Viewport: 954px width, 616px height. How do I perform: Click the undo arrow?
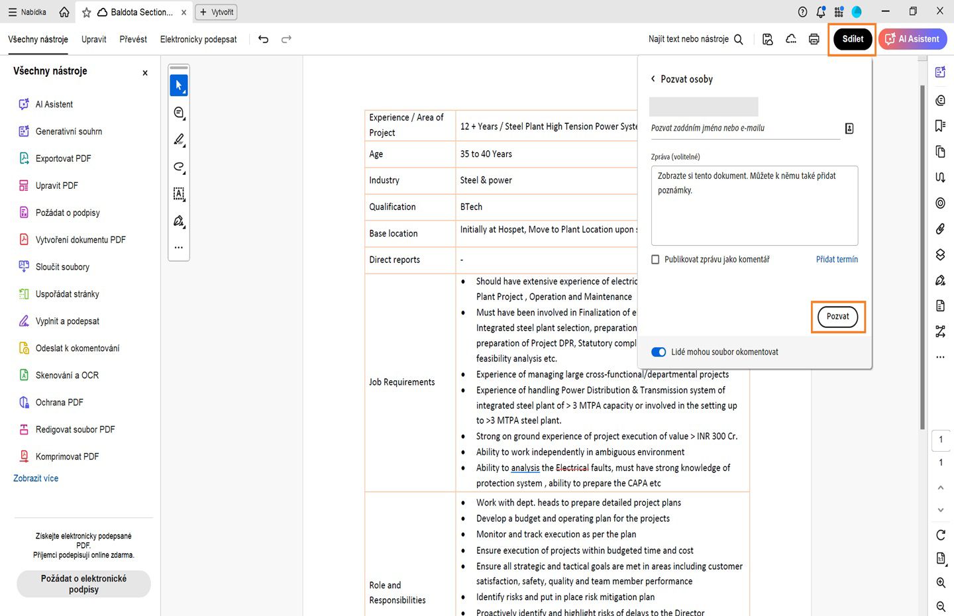263,39
